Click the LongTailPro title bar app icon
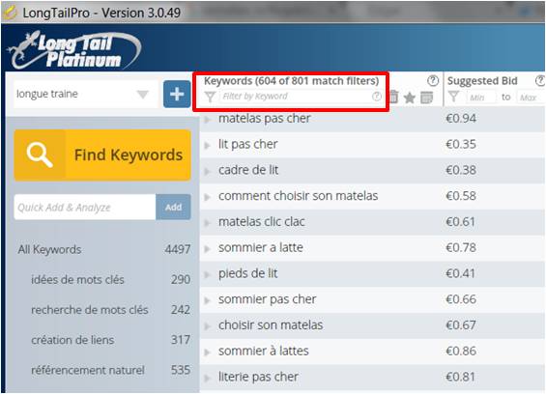This screenshot has height=394, width=546. [x=10, y=13]
